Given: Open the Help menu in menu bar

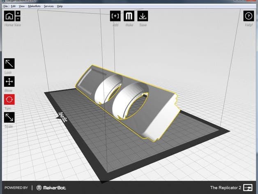Looking at the screenshot, I should coord(60,6).
